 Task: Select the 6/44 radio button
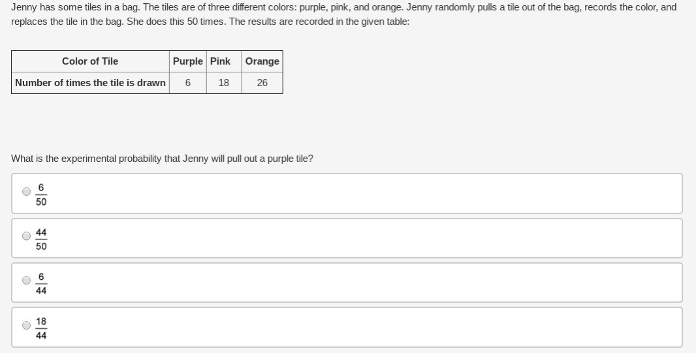point(27,281)
